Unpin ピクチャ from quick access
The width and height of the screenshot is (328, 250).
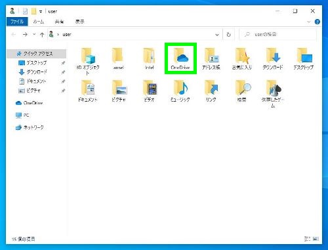[x=63, y=91]
